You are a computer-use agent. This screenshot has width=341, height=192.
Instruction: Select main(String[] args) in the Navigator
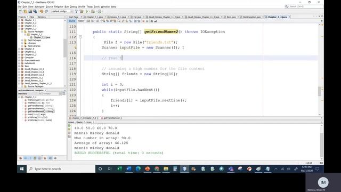tap(37, 114)
